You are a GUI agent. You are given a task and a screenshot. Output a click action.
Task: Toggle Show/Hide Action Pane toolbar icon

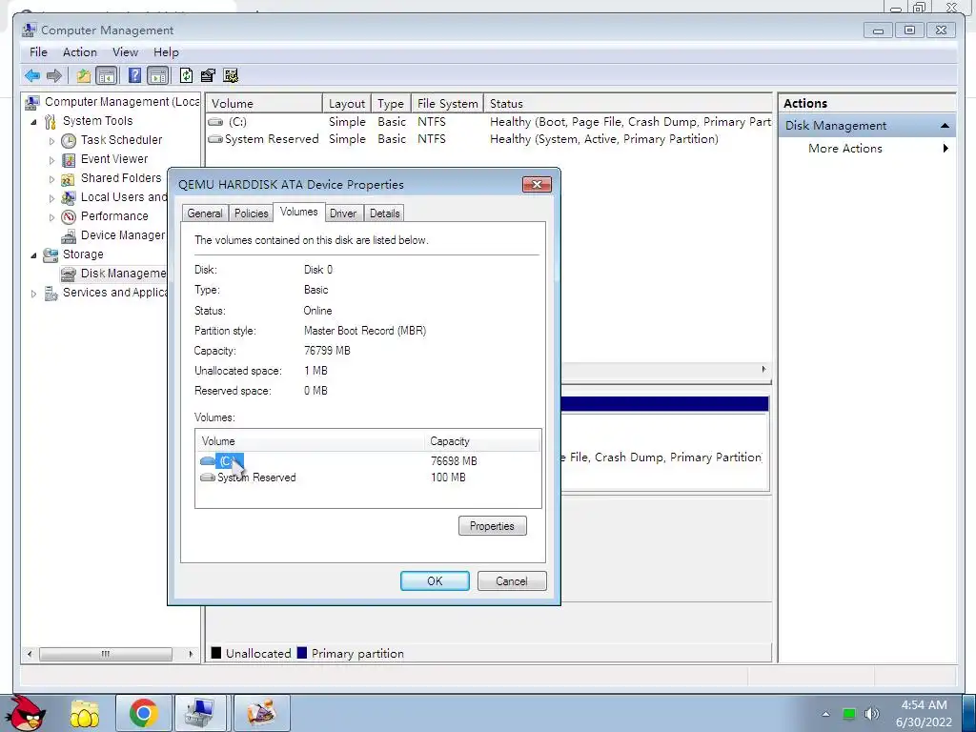158,76
